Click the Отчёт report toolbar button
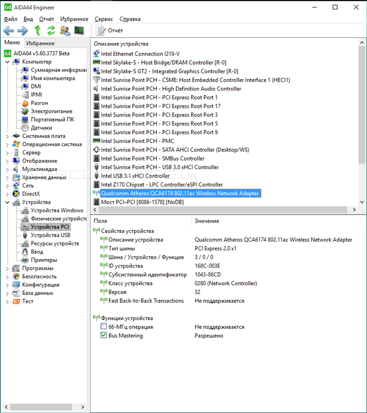This screenshot has height=413, width=367. 110,30
